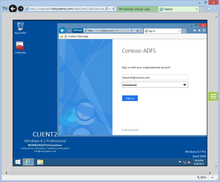Open muted volume tray icon
Viewport: 220px width, 182px height.
(189, 162)
